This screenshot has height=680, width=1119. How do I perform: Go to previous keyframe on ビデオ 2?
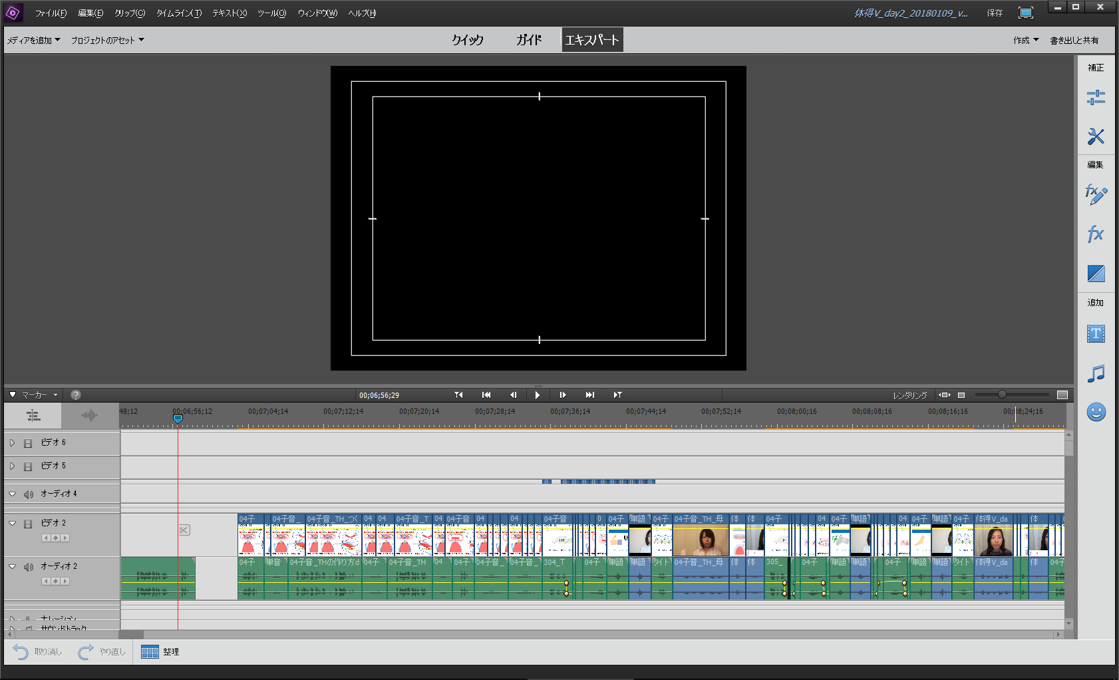pos(46,538)
